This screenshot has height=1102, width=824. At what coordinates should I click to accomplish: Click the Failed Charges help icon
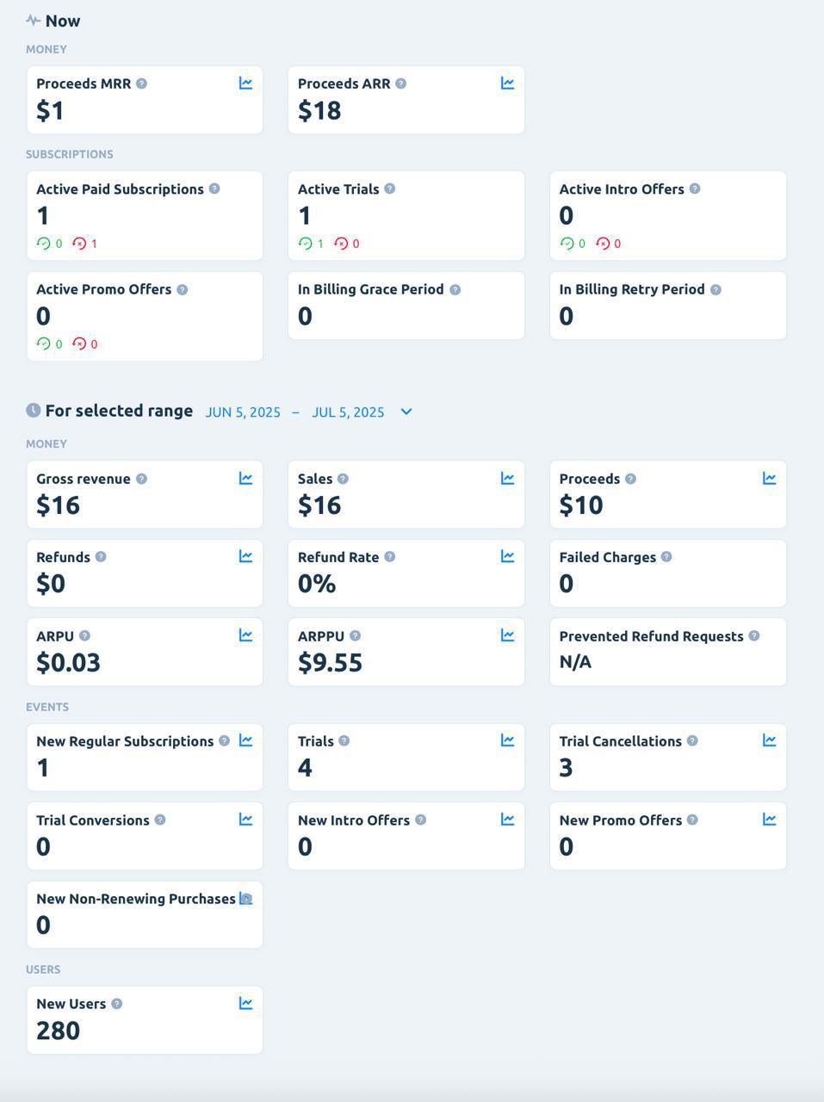click(665, 557)
